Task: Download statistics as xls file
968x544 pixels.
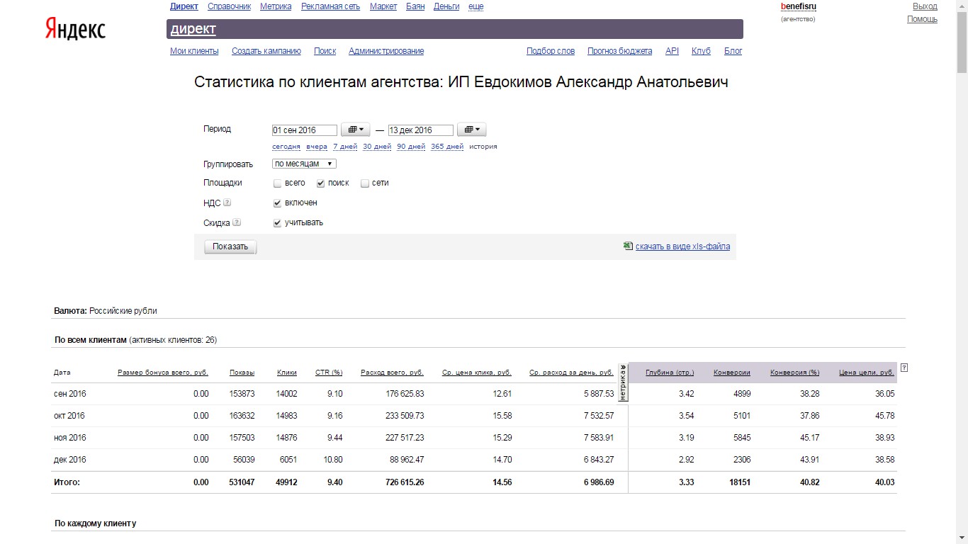Action: (682, 246)
